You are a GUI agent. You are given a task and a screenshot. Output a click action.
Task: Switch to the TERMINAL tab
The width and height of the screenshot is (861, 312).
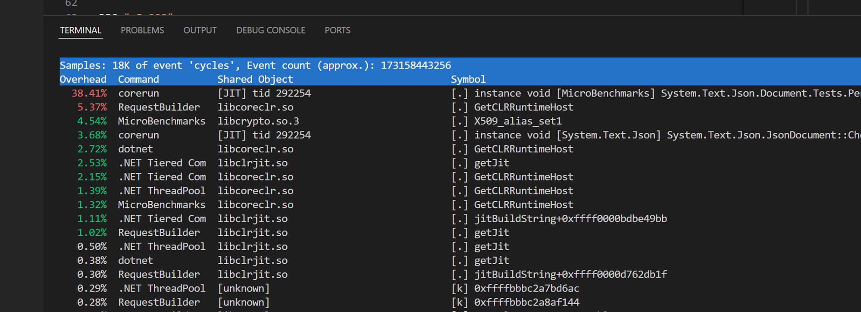(x=81, y=30)
